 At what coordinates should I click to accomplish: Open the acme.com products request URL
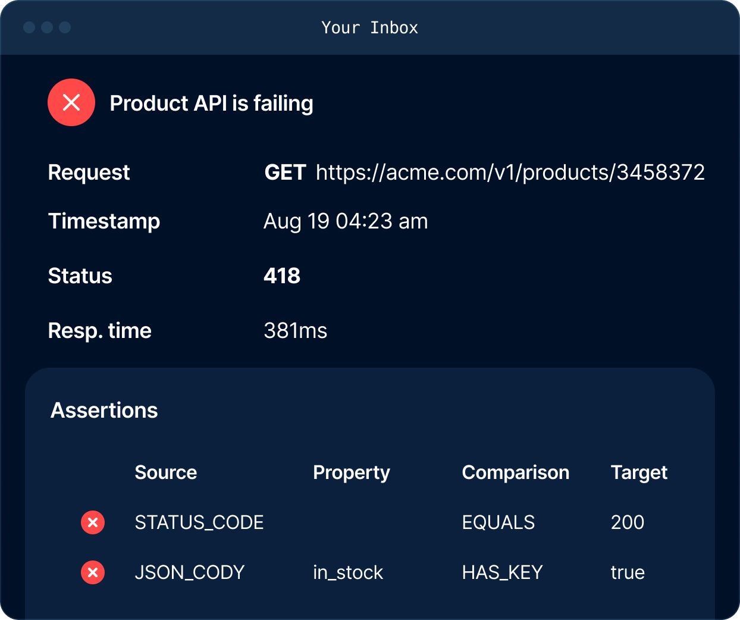pyautogui.click(x=510, y=173)
